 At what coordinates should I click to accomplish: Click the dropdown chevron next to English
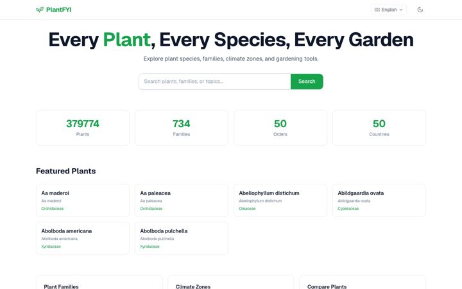[401, 10]
